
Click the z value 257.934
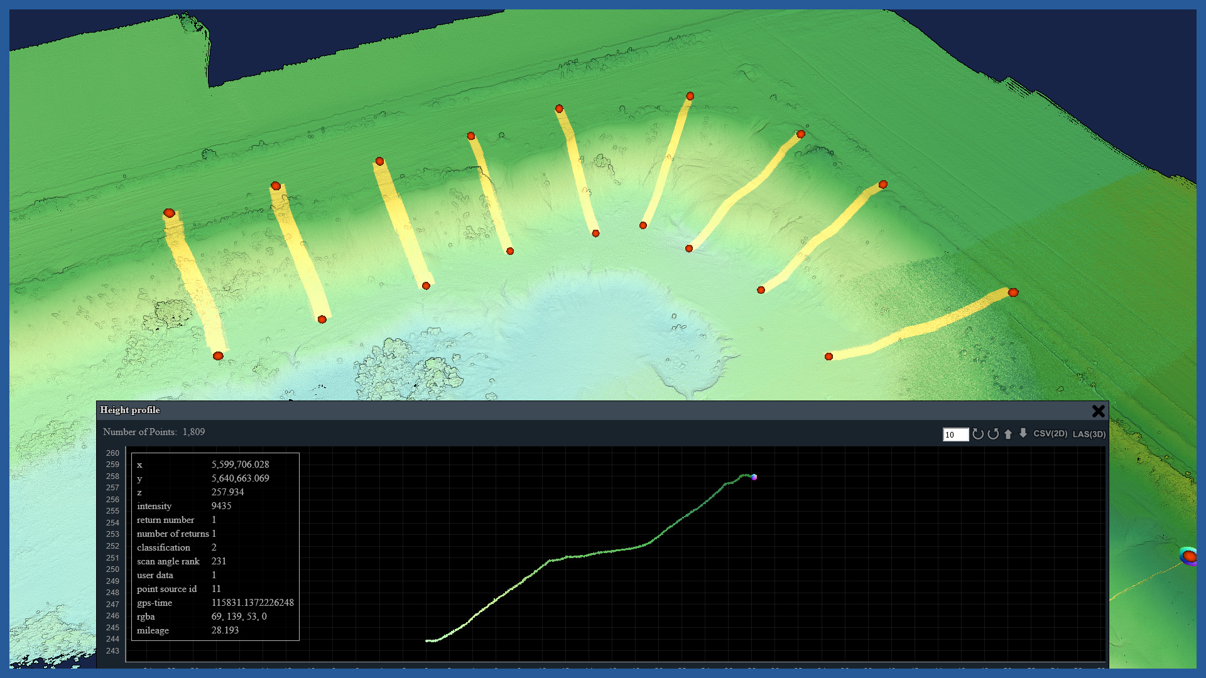227,492
